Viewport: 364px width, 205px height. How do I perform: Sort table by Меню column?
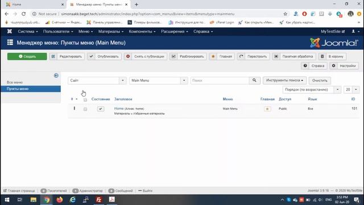(227, 99)
